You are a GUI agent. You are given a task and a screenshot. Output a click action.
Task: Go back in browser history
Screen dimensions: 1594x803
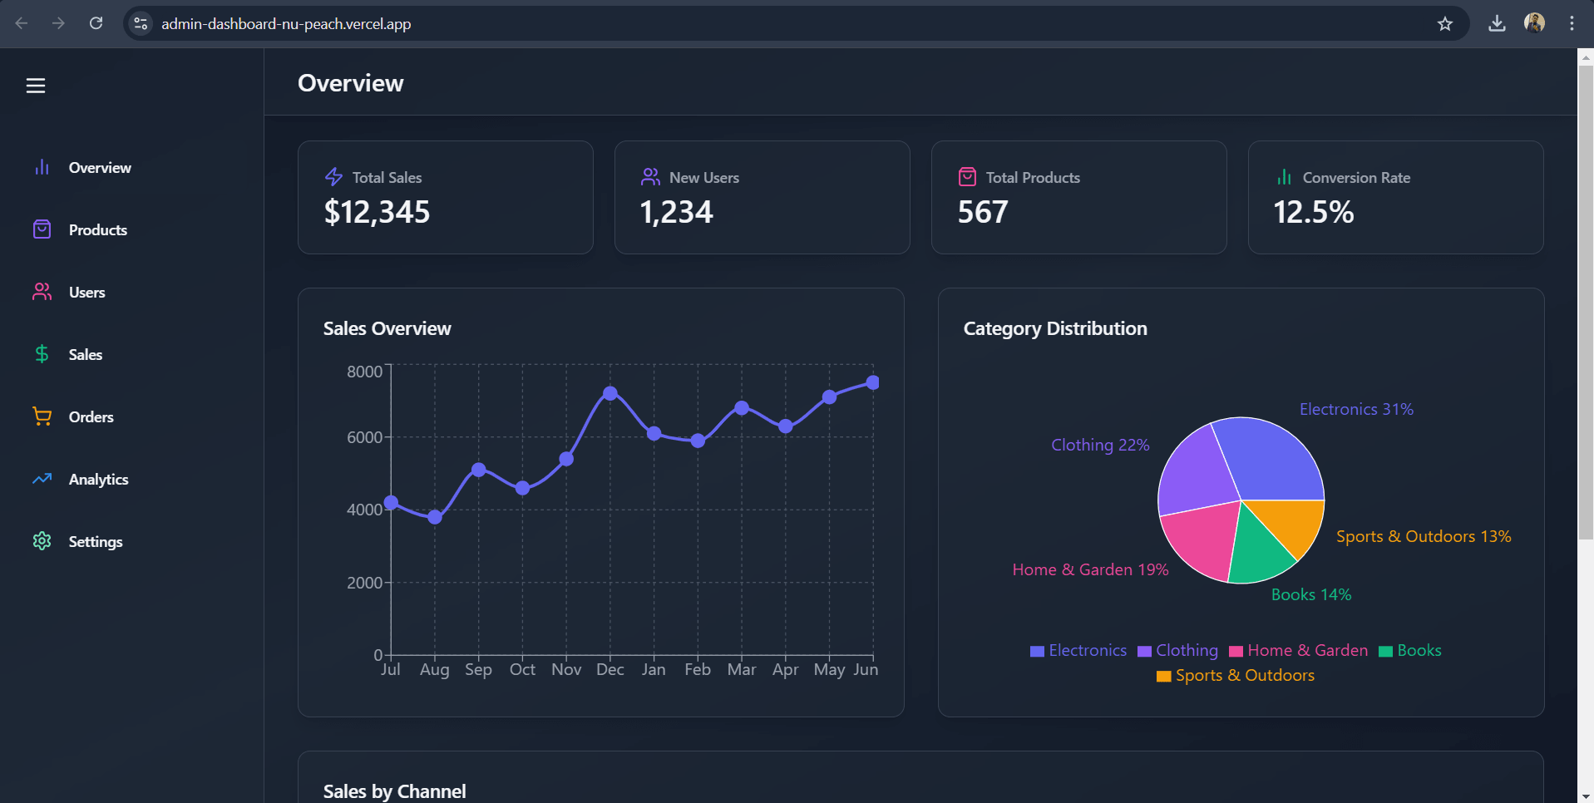coord(22,23)
